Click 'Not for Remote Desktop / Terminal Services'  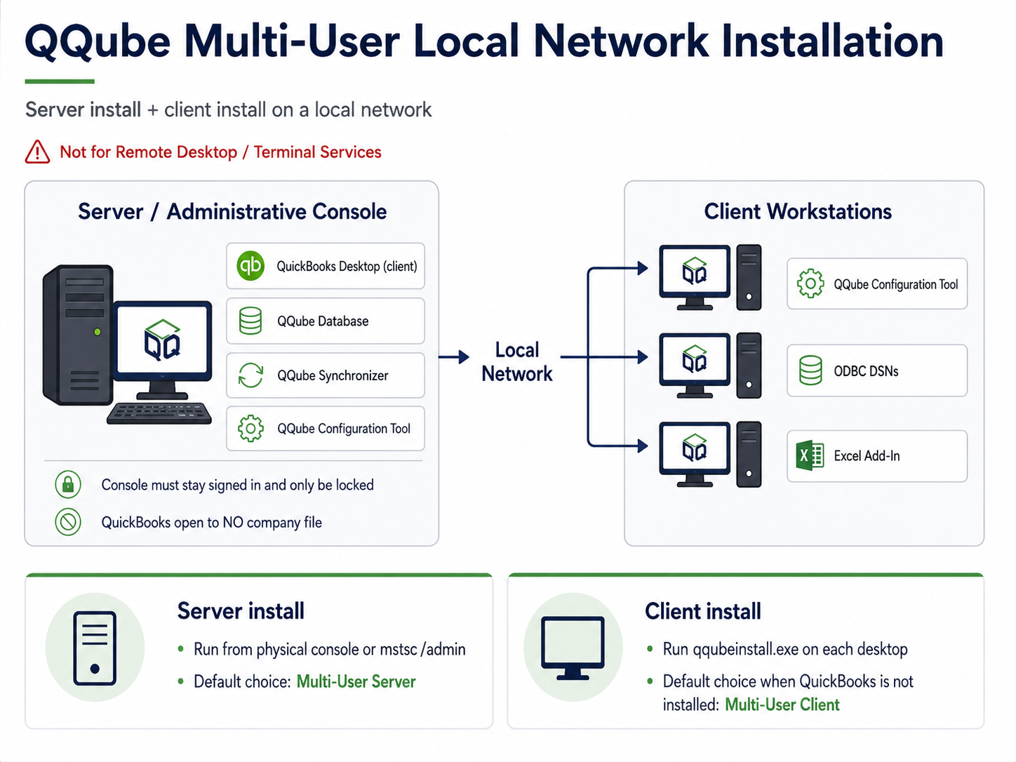coord(220,152)
